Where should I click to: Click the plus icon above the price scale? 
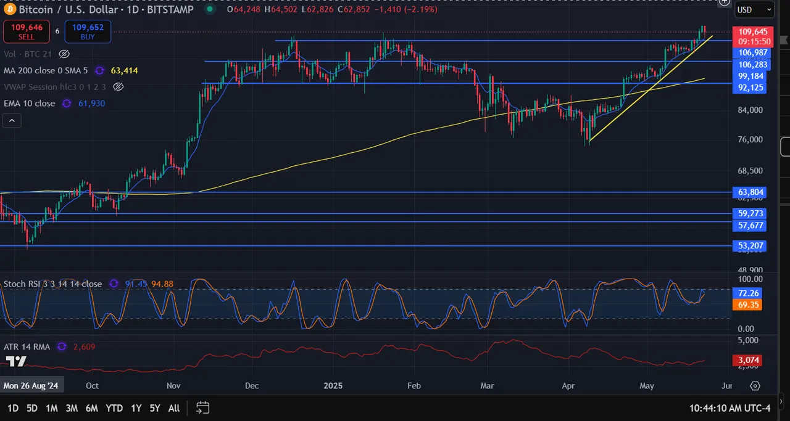coord(725,2)
